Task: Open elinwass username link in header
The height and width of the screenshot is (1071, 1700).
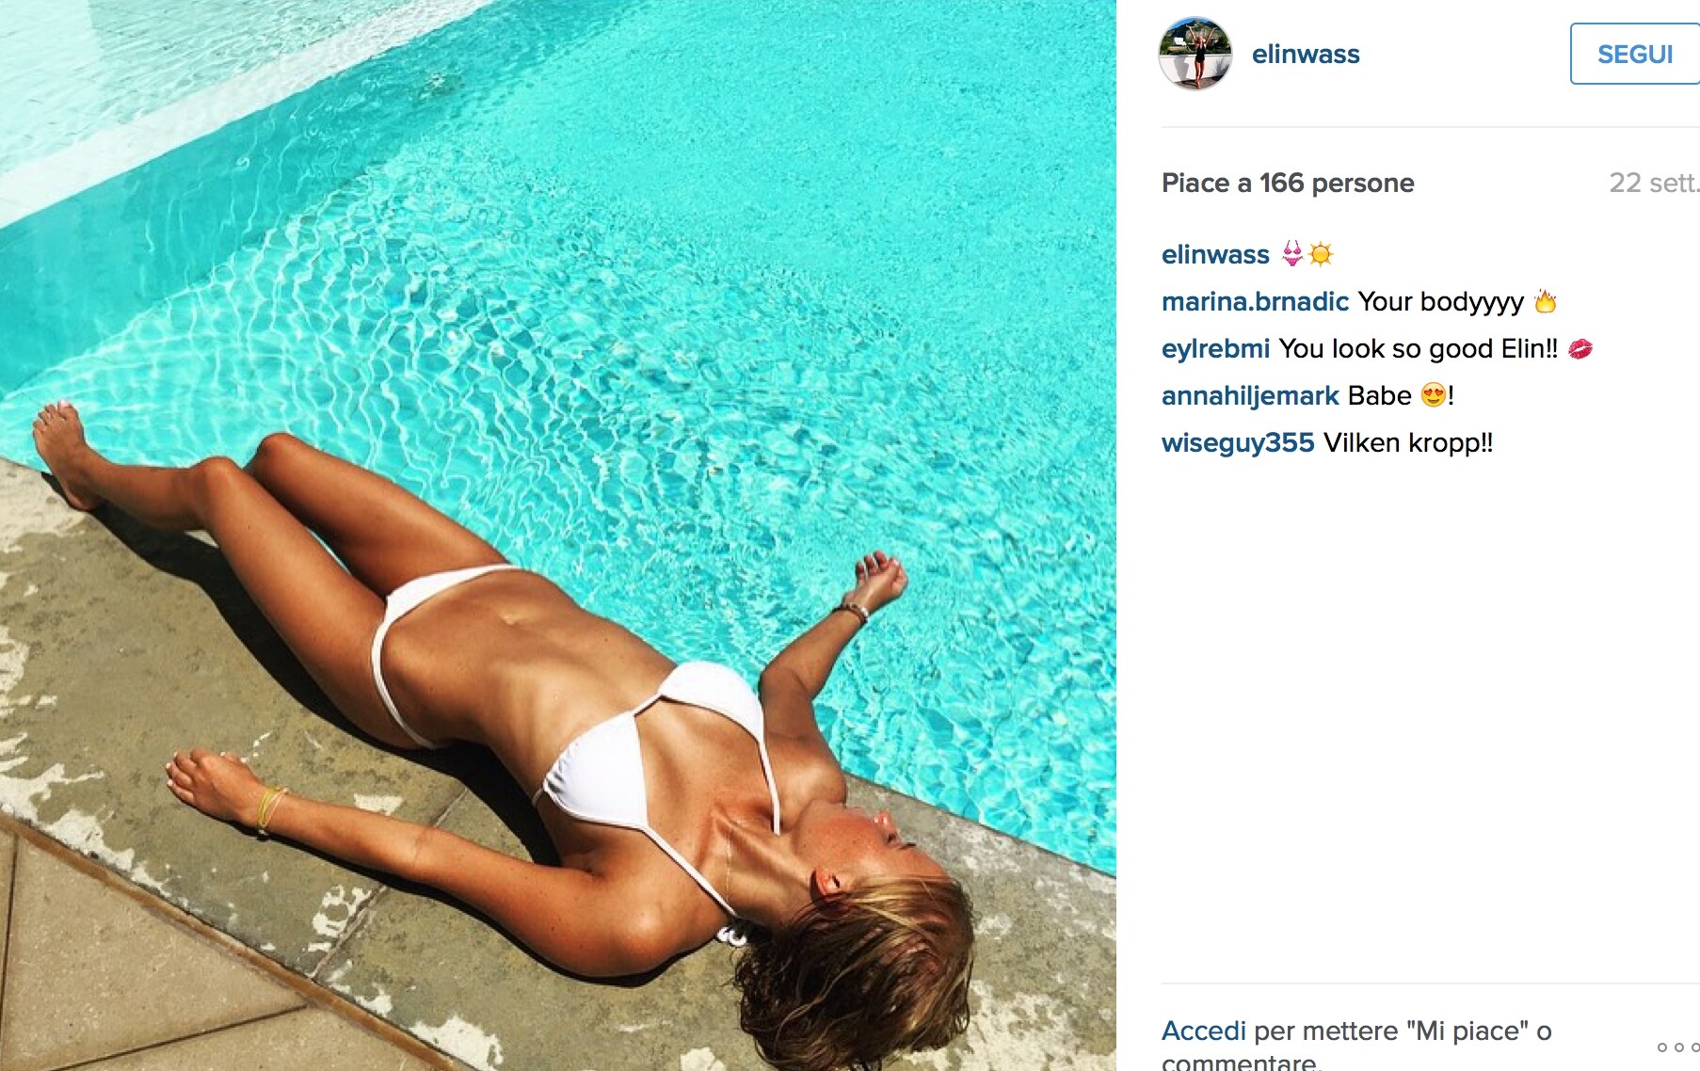Action: 1306,55
